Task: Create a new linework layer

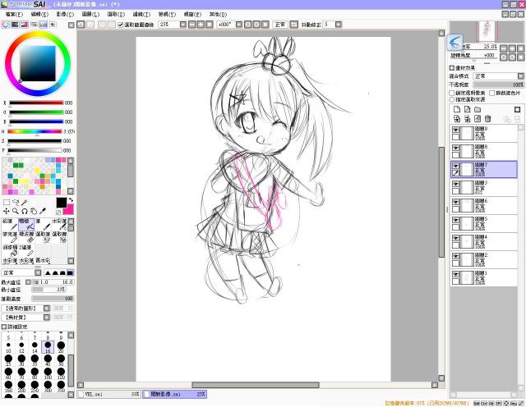Action: pyautogui.click(x=468, y=109)
